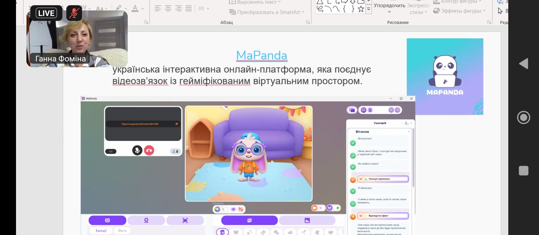Click the muted microphone icon beside LIVE
Screen dimensions: 539x235
(74, 13)
